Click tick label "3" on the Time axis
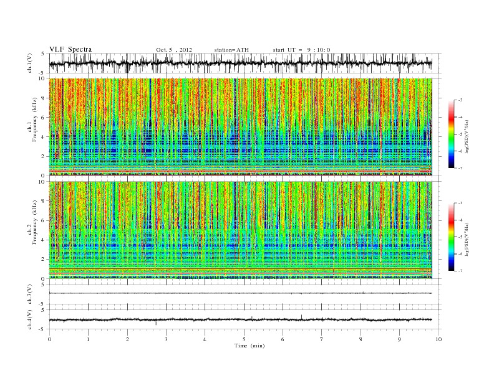Viewport: 494px width, 381px height. click(166, 339)
